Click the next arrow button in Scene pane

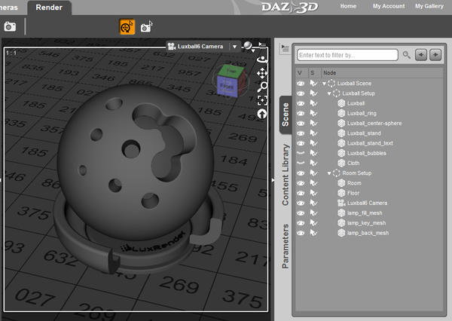[x=435, y=55]
